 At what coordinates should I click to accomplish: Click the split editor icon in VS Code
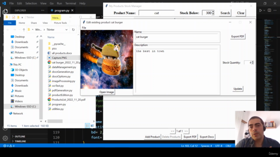[269, 10]
